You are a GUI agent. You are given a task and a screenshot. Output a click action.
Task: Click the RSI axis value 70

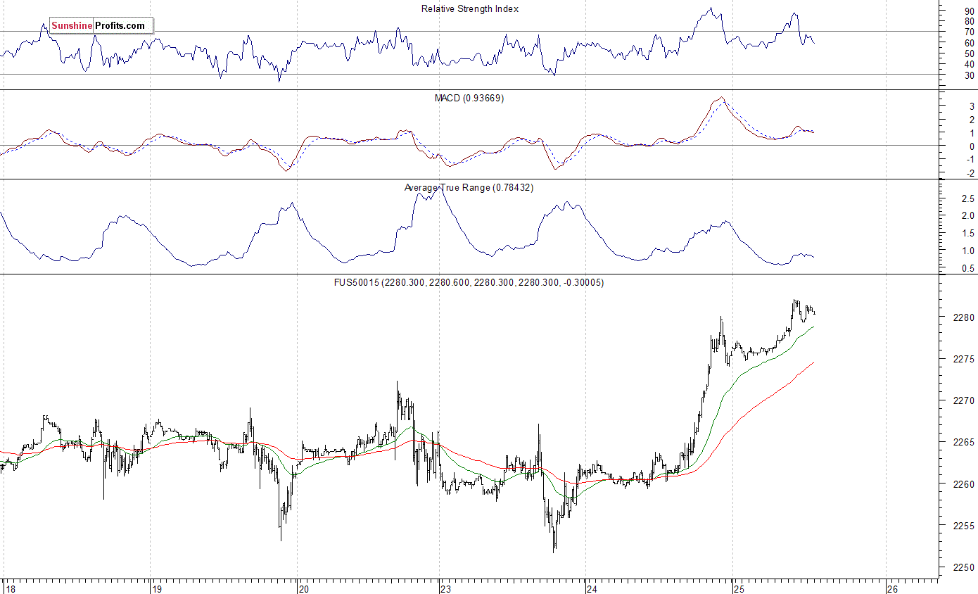tap(969, 32)
